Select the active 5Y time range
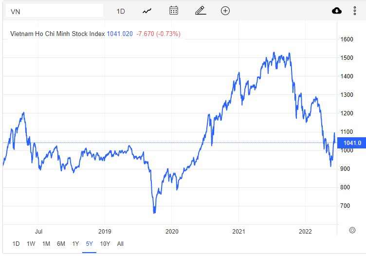 click(90, 244)
